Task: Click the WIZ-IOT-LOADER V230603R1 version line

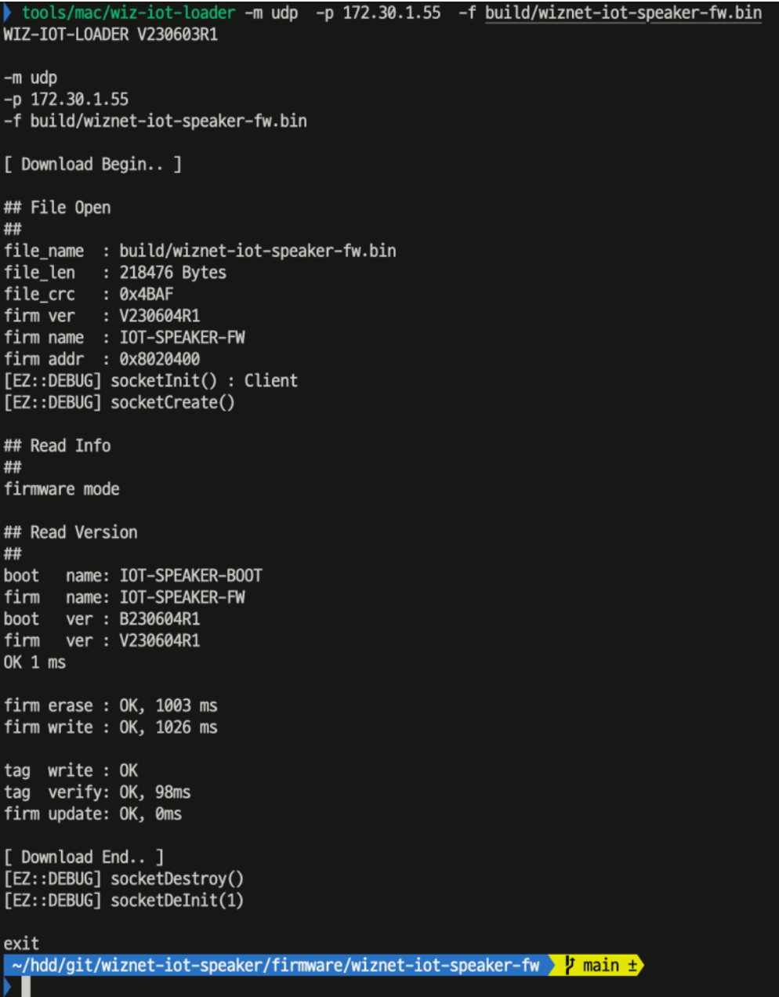Action: pos(111,34)
